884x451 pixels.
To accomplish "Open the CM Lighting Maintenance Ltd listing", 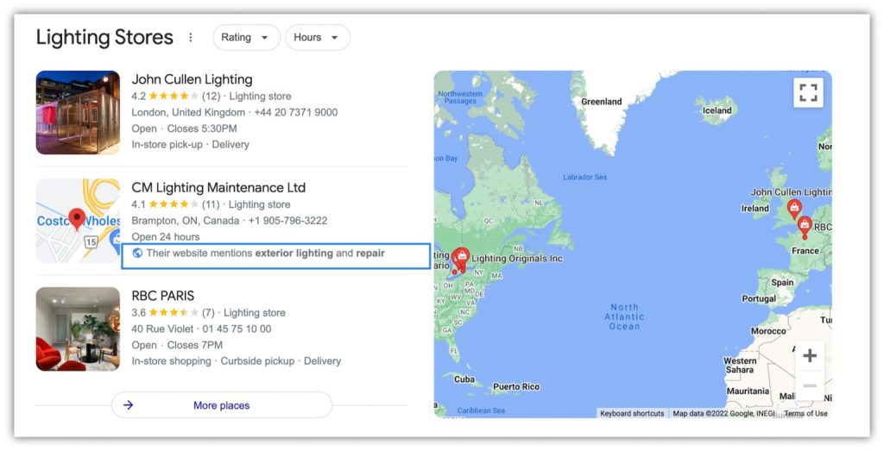I will 218,187.
